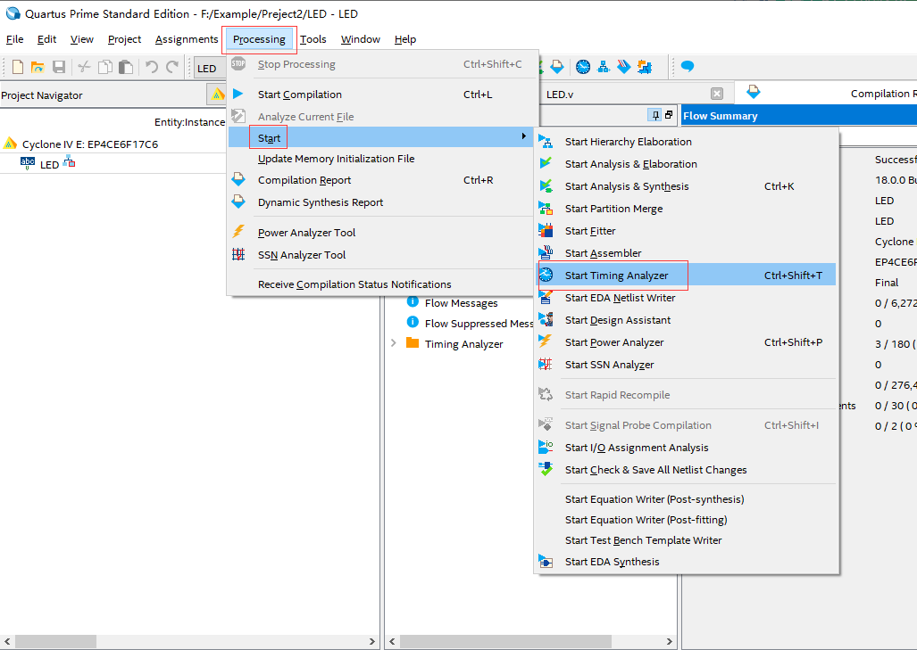Open the View menu

[82, 39]
